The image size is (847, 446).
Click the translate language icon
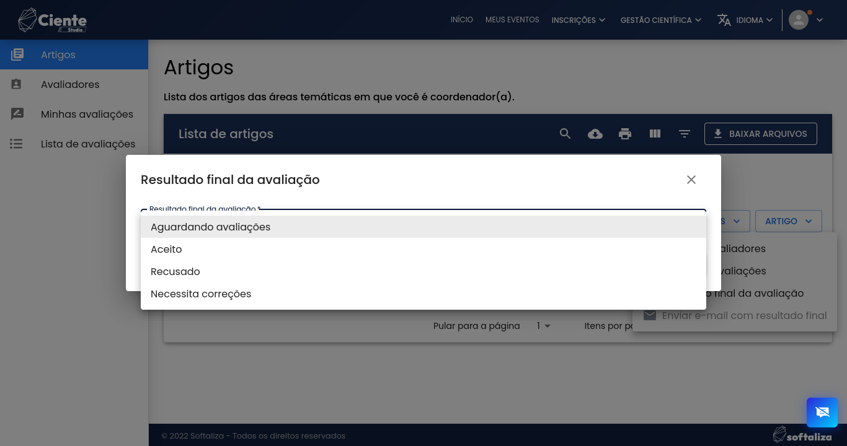(724, 20)
